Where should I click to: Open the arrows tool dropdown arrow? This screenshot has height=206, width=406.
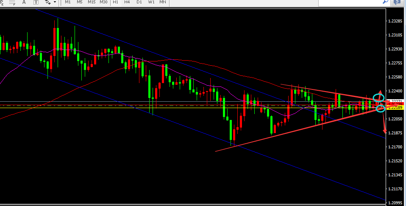pos(55,2)
